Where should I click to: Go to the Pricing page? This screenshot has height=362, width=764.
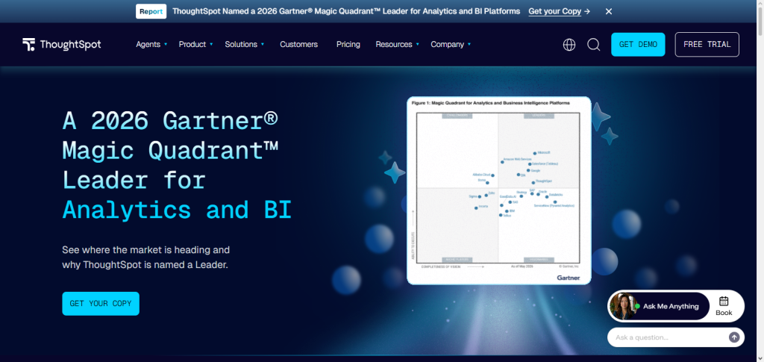(x=348, y=44)
